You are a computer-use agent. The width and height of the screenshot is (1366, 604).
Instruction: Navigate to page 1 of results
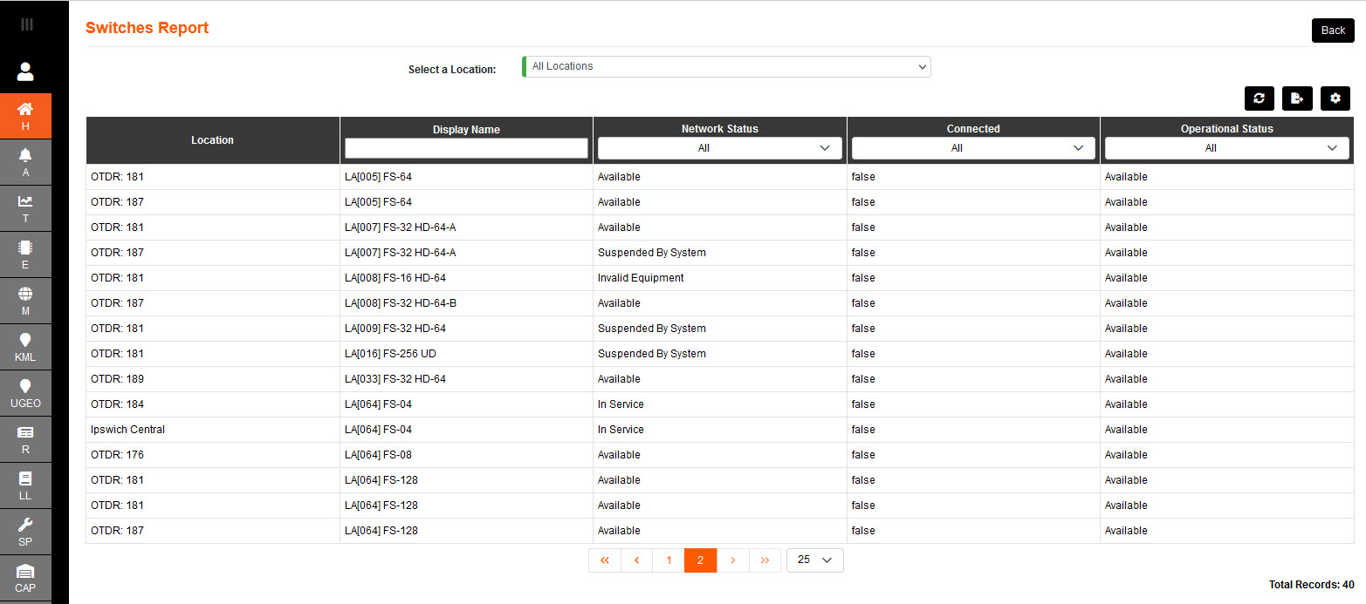(669, 560)
